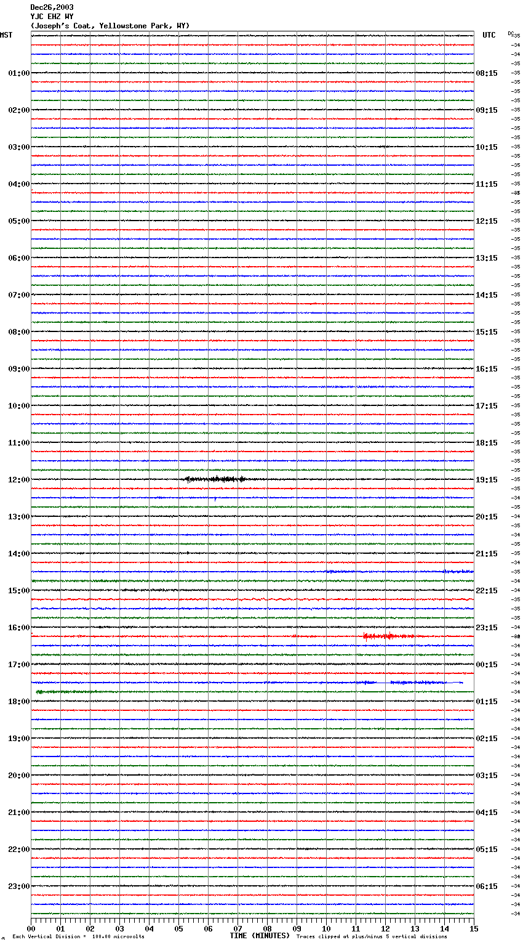The width and height of the screenshot is (523, 945).
Task: Click the TIME (MINUTES) axis title
Action: point(260,936)
